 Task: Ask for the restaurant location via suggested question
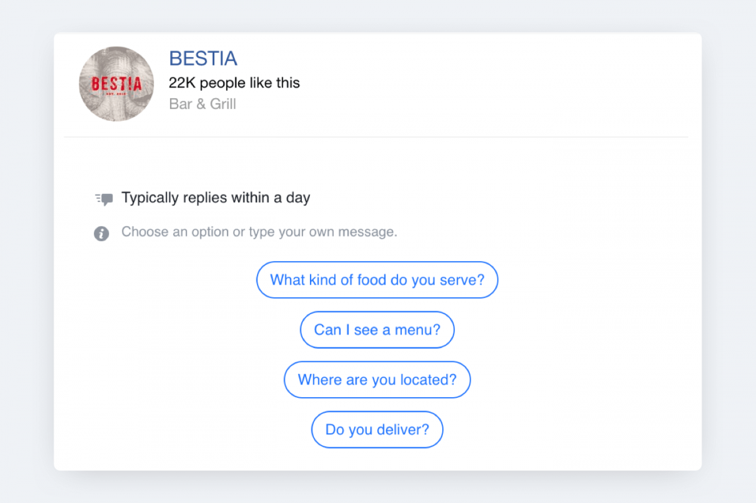[377, 380]
